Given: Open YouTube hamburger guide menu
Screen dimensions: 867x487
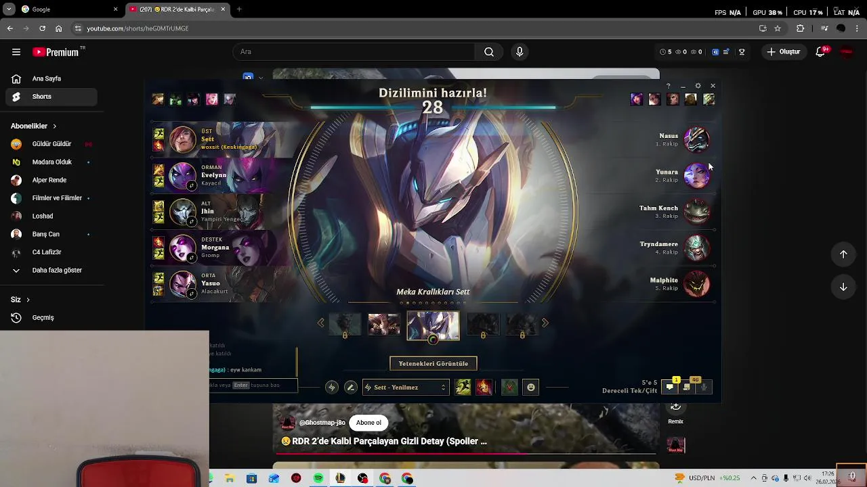Looking at the screenshot, I should (16, 52).
